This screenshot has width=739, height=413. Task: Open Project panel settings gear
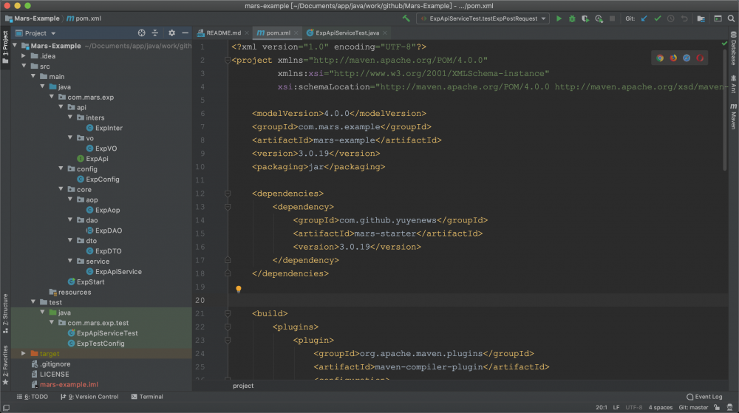point(171,33)
